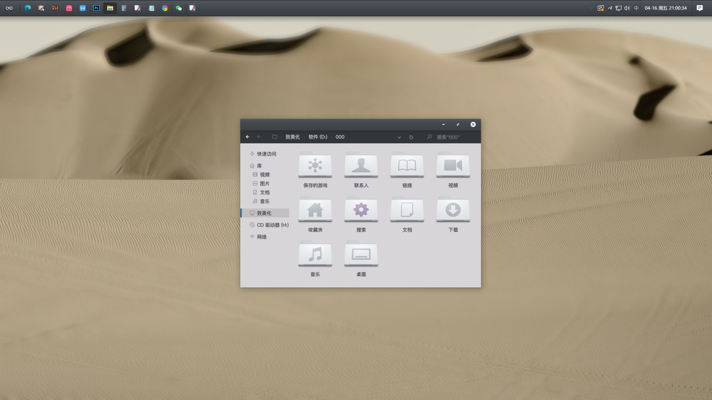This screenshot has height=400, width=712.
Task: Open the Calculator from the taskbar
Action: tap(124, 8)
